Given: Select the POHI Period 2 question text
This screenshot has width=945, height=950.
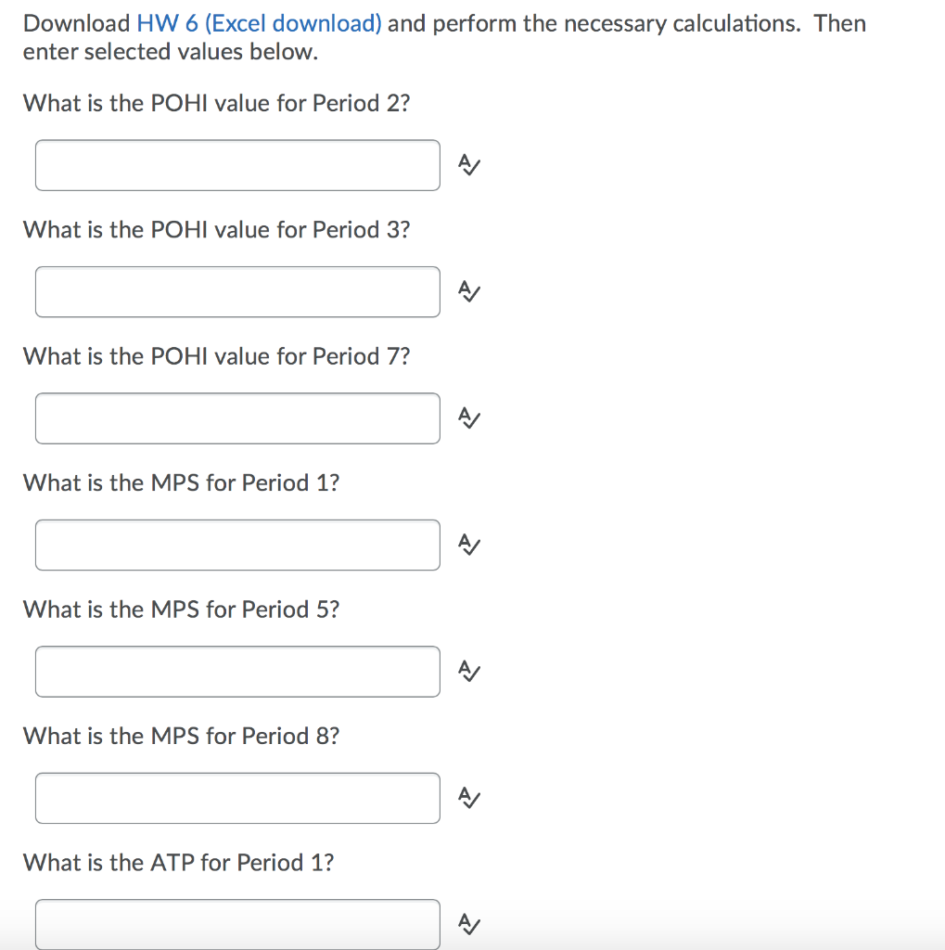Looking at the screenshot, I should pyautogui.click(x=218, y=103).
